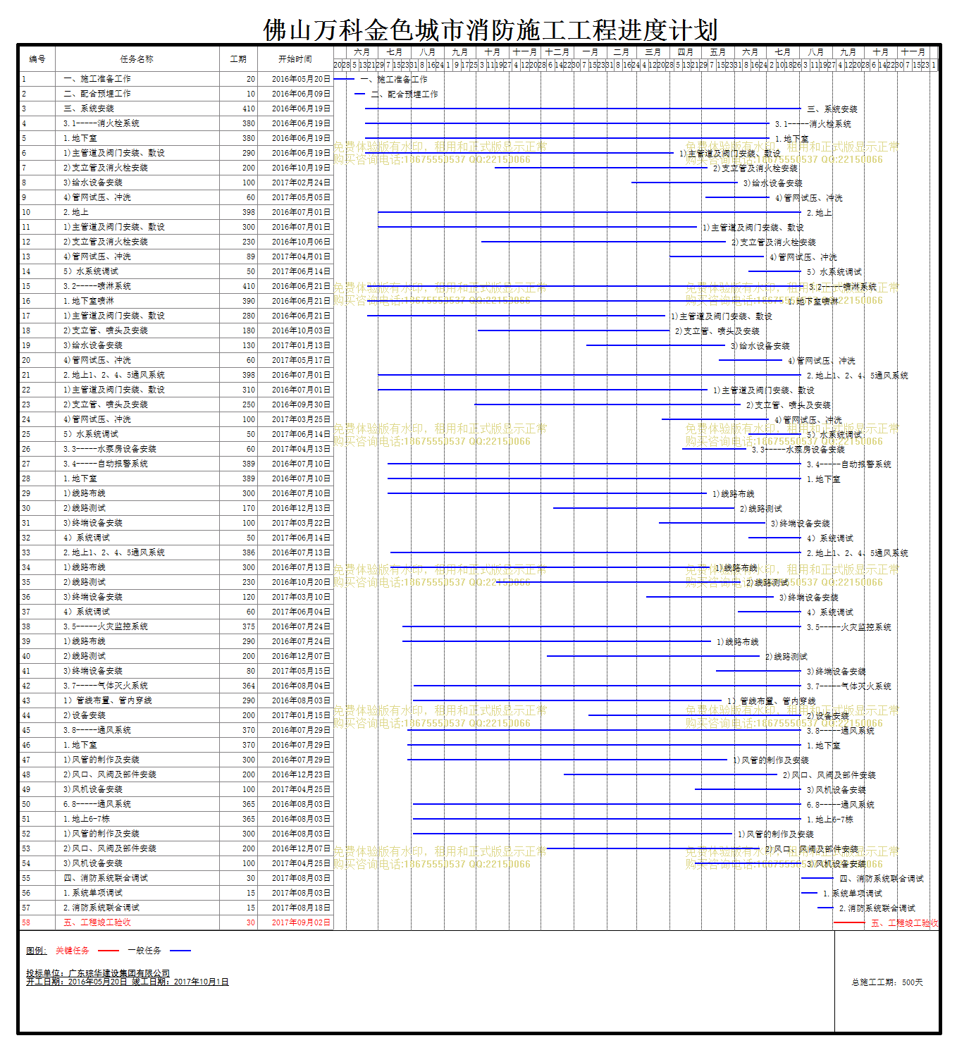This screenshot has height=1050, width=957.
Task: Click task cell 3.1-----消火栓系统 in row 4
Action: point(137,123)
